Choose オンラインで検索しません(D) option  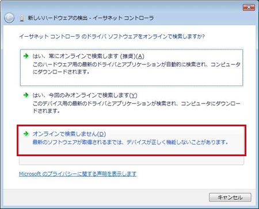[131, 140]
